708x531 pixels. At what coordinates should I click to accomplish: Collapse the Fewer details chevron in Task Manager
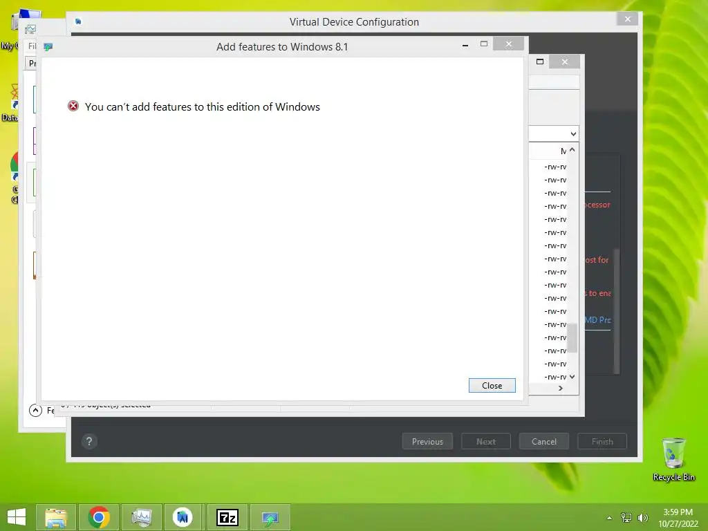pos(35,410)
